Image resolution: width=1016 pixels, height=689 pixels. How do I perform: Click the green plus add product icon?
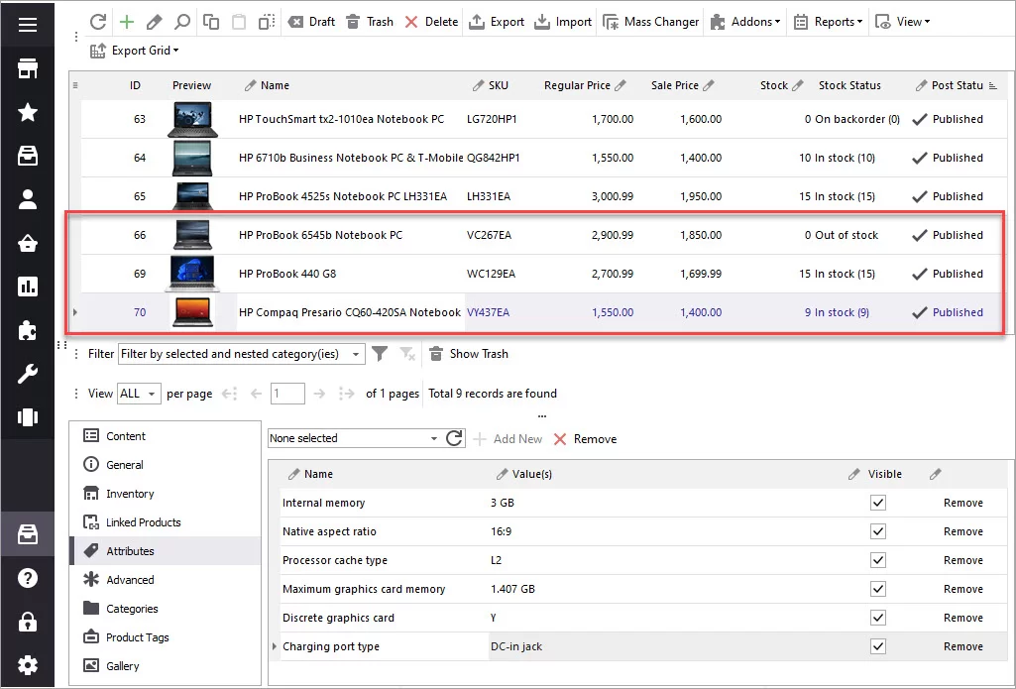point(126,22)
